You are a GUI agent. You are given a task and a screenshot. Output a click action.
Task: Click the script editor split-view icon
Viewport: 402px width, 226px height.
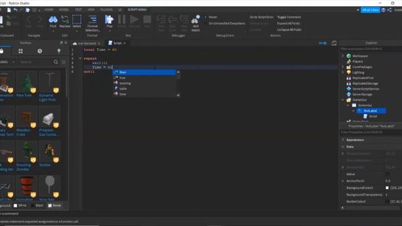coord(334,43)
